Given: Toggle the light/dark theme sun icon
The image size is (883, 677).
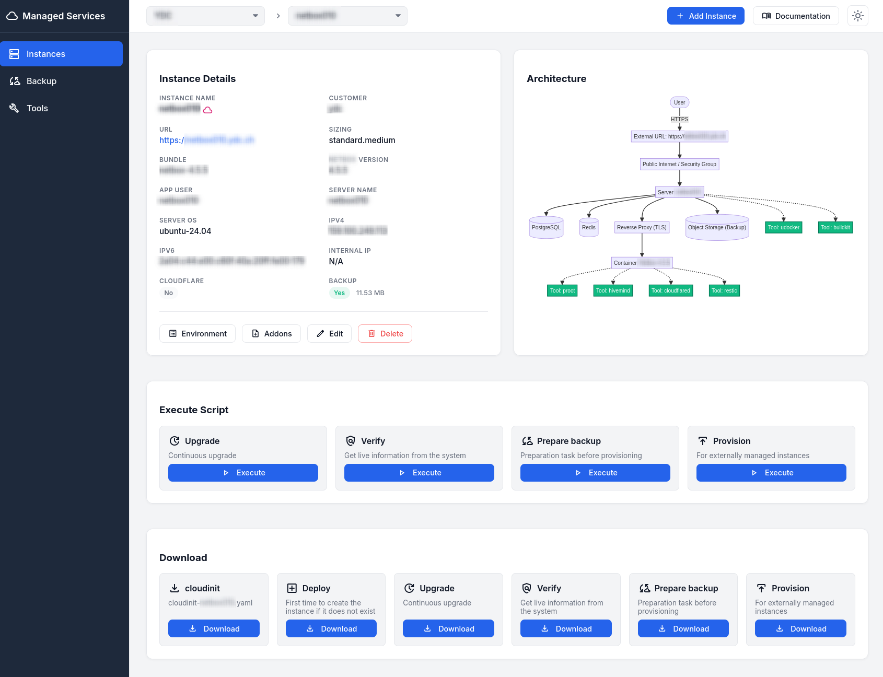Looking at the screenshot, I should [857, 16].
